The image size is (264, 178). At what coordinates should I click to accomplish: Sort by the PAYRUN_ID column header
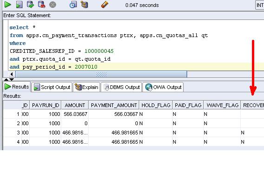[45, 105]
